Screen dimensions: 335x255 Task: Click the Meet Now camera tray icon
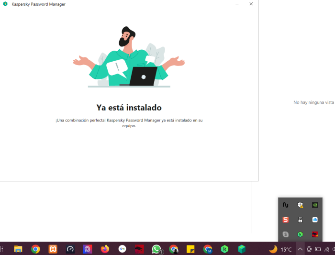point(309,249)
